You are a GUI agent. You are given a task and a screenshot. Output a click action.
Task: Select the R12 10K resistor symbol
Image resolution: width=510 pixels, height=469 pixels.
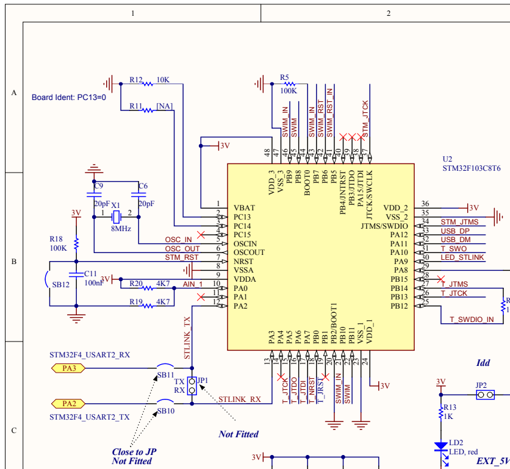[148, 84]
